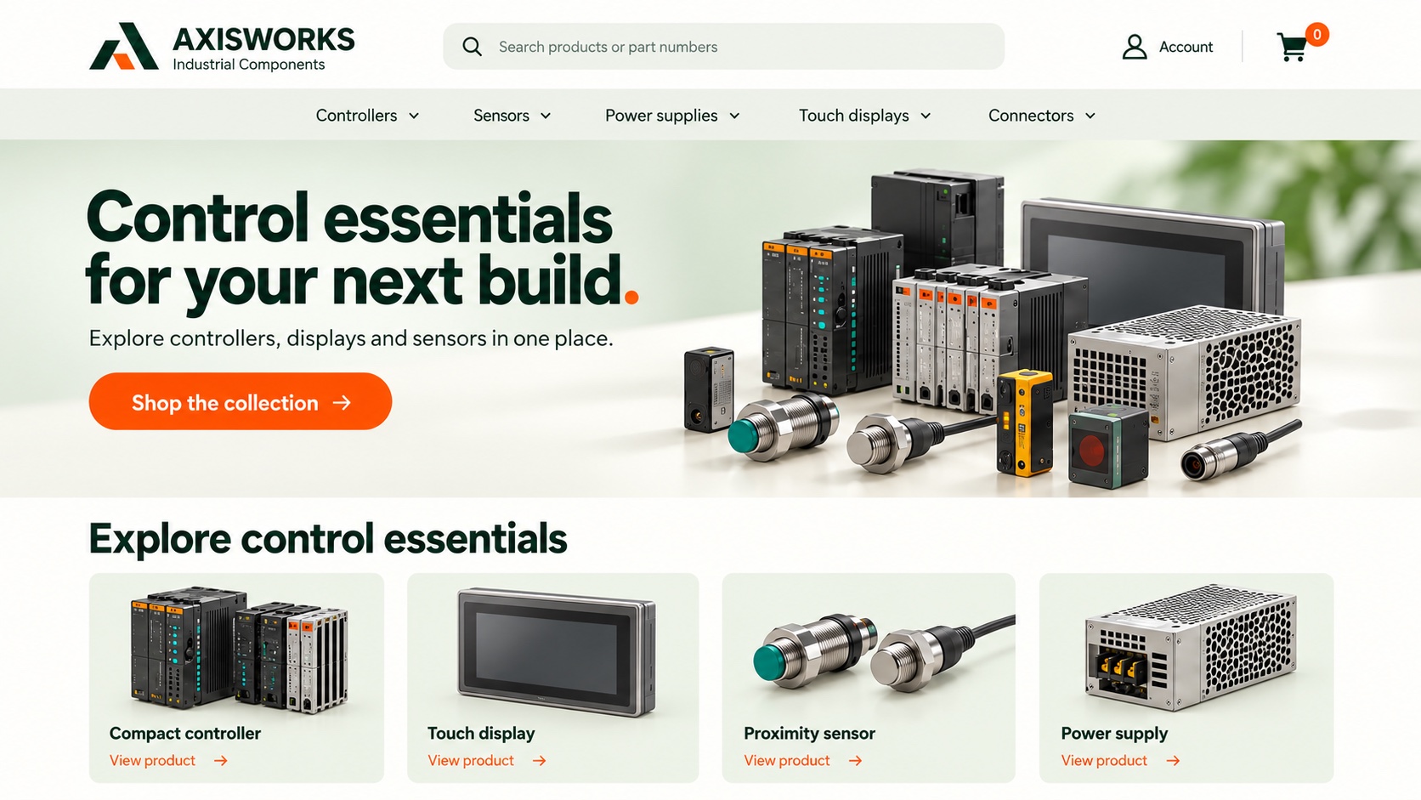1421x800 pixels.
Task: Click the Touch display product image
Action: click(557, 651)
